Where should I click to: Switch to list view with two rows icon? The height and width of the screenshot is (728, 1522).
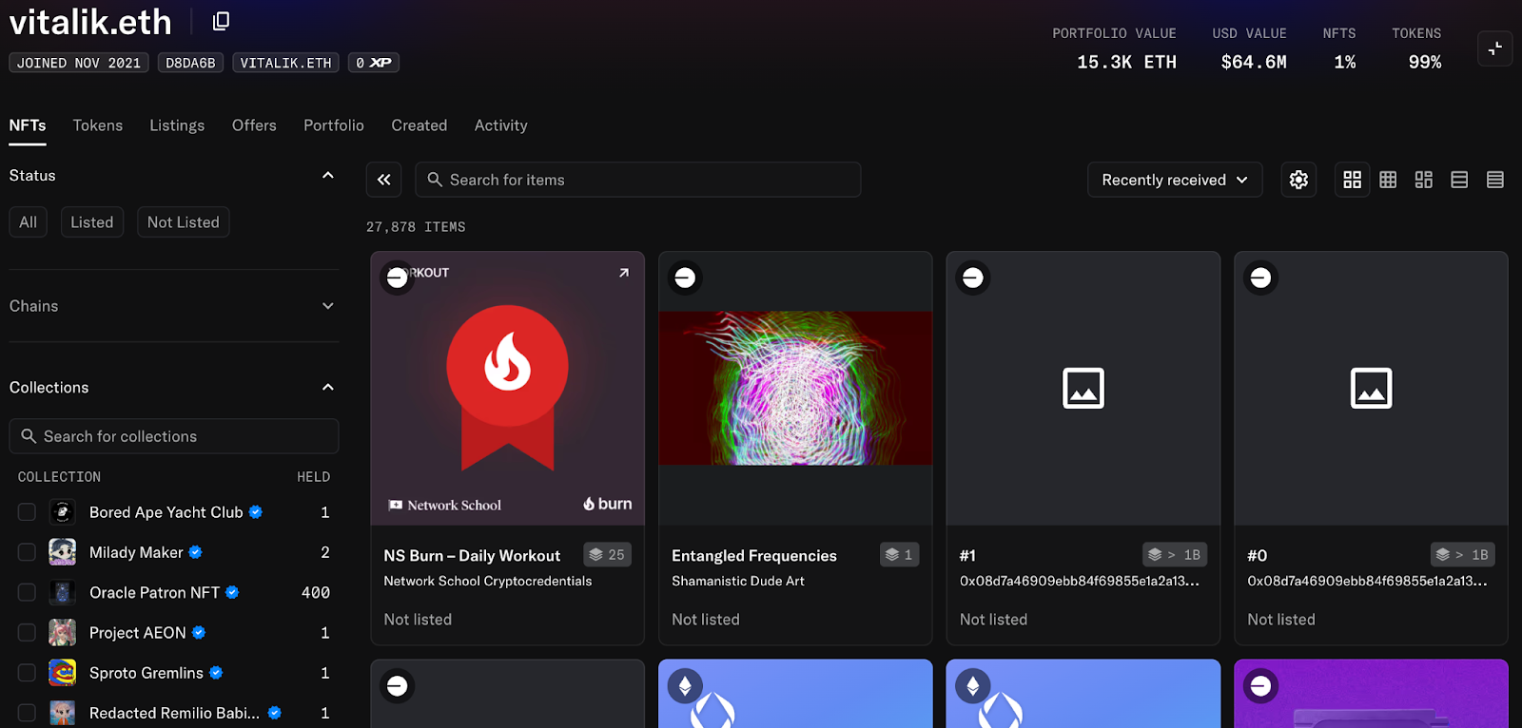point(1459,180)
